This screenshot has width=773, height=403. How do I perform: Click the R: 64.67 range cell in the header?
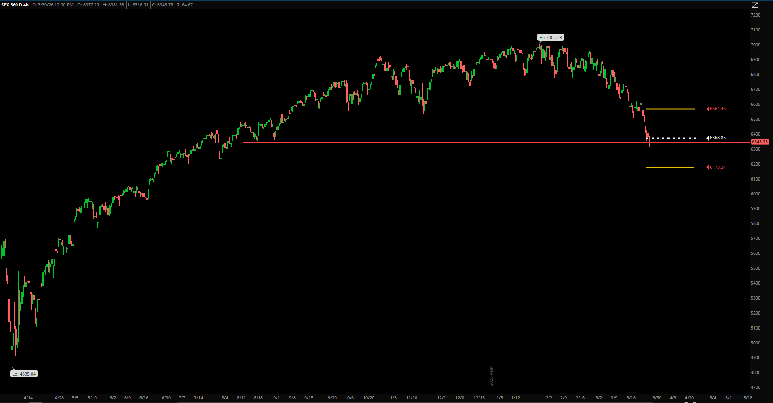click(185, 5)
